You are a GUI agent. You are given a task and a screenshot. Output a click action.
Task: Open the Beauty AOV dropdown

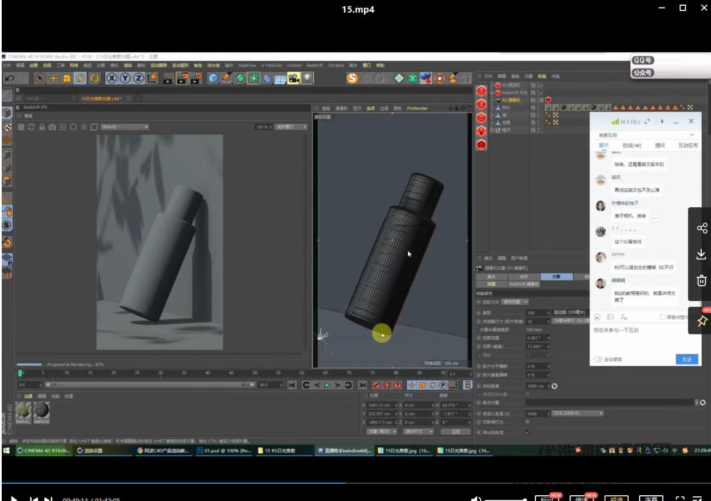(125, 127)
